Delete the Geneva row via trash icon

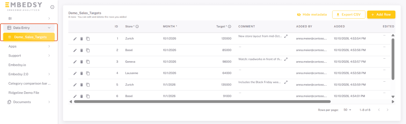[x=82, y=62]
